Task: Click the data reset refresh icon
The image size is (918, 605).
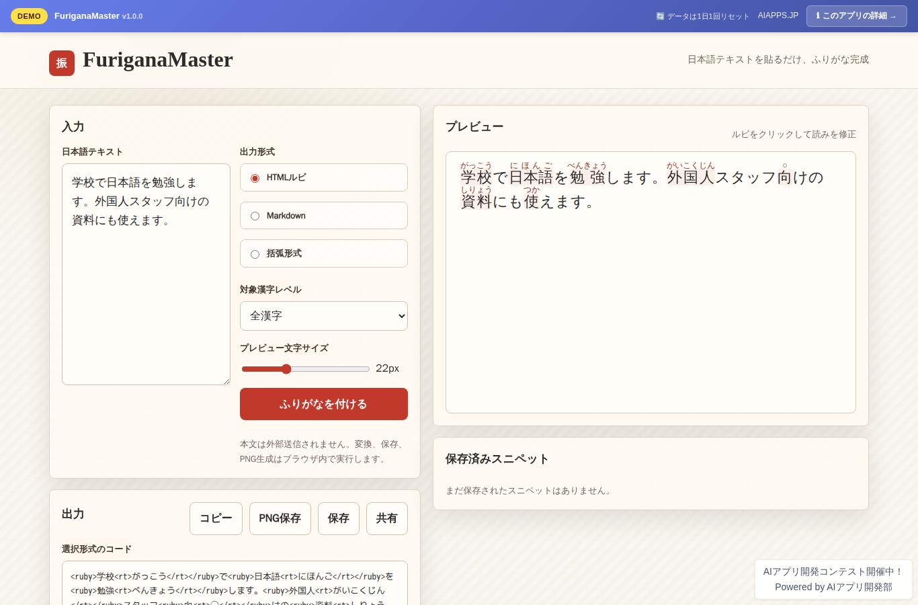Action: (660, 16)
